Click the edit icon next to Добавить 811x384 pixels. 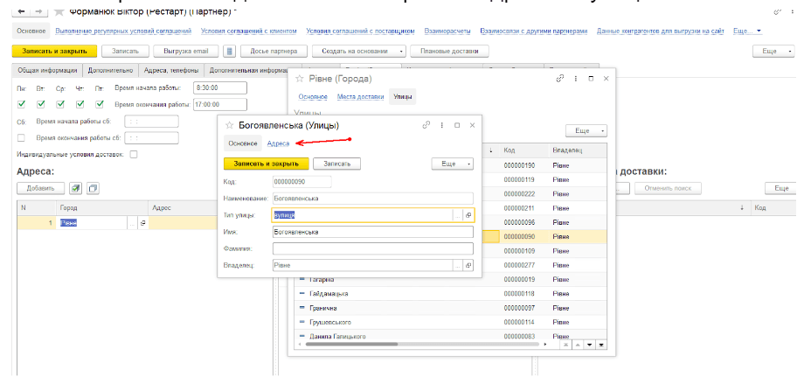pyautogui.click(x=75, y=188)
